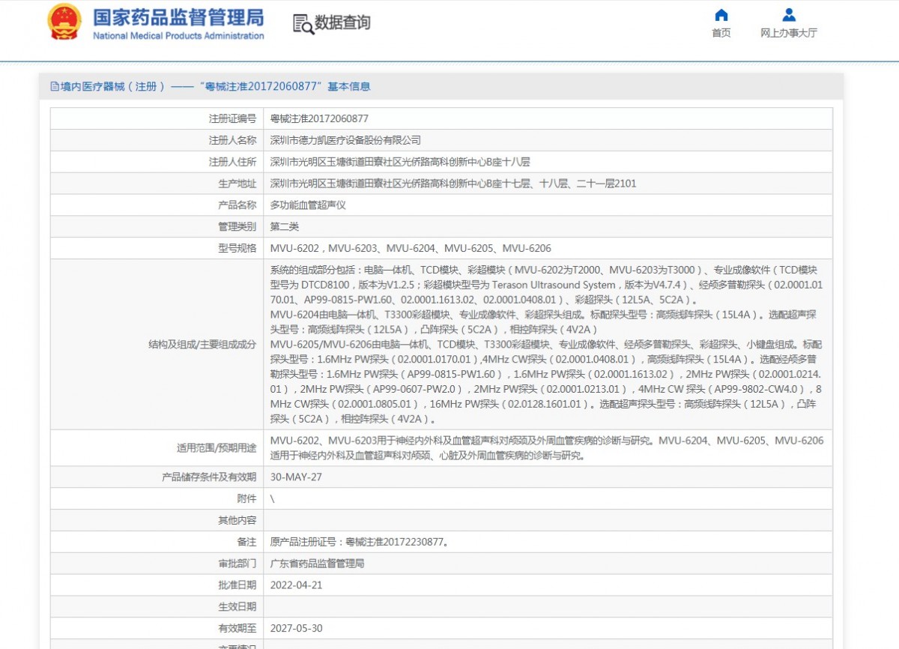This screenshot has height=649, width=899.
Task: Click the approval date 2022-04-21
Action: [x=296, y=585]
